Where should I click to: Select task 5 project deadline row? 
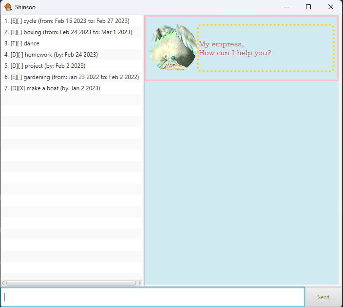coord(71,66)
